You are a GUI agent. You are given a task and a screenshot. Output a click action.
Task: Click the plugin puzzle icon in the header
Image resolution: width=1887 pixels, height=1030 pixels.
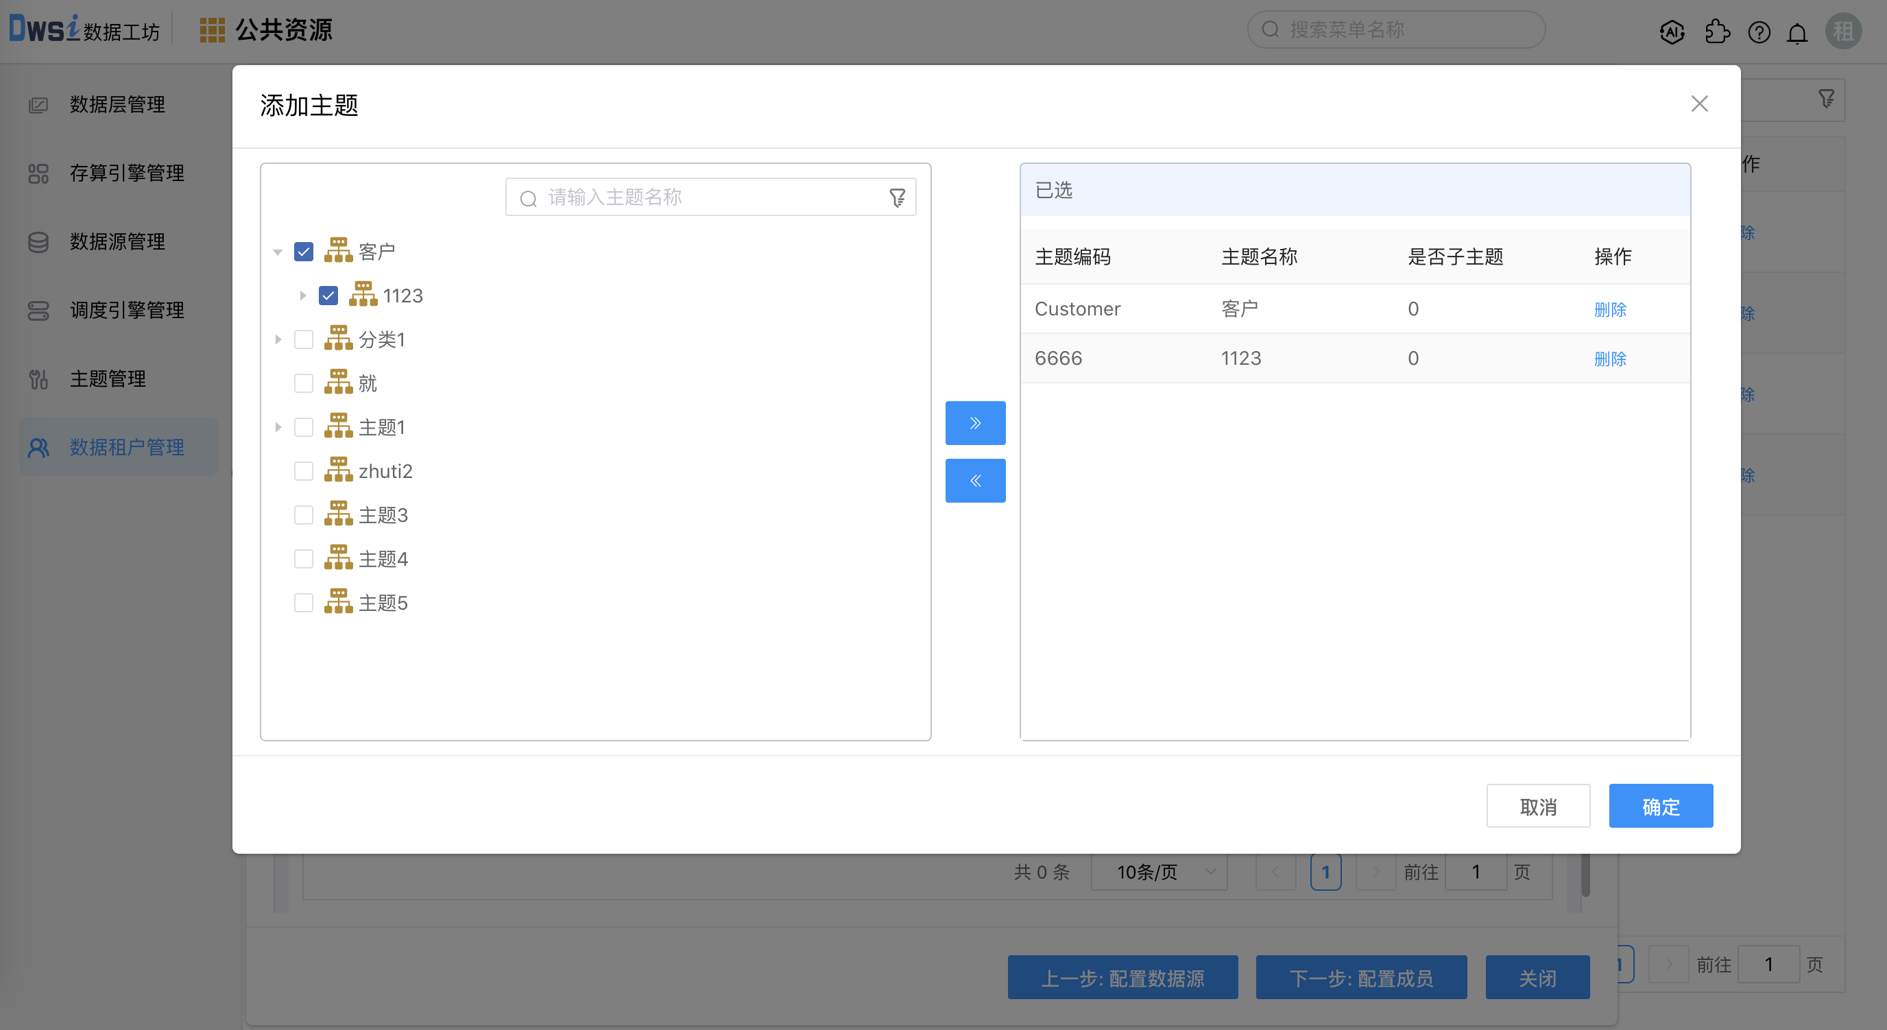(x=1716, y=32)
